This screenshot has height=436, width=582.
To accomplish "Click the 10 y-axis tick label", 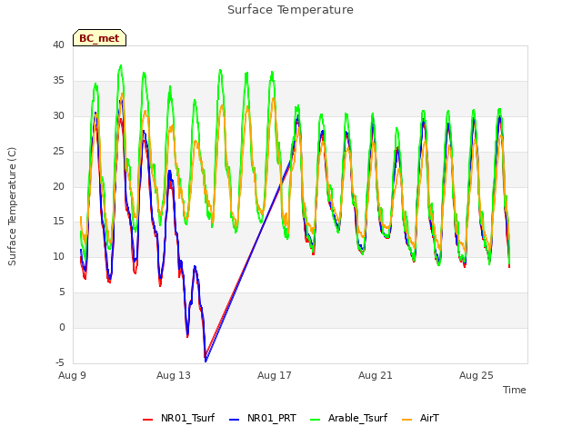I will 58,256.
